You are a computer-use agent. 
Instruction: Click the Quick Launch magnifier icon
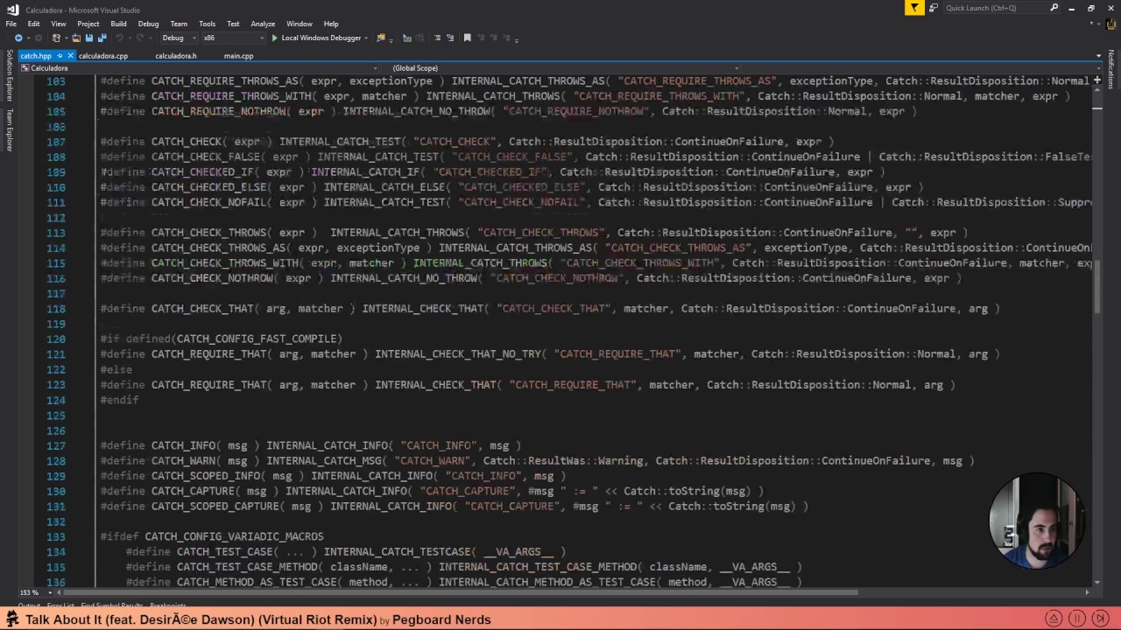tap(1054, 8)
